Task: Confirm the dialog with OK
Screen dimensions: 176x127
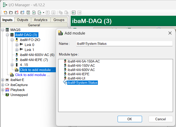Action: point(130,119)
